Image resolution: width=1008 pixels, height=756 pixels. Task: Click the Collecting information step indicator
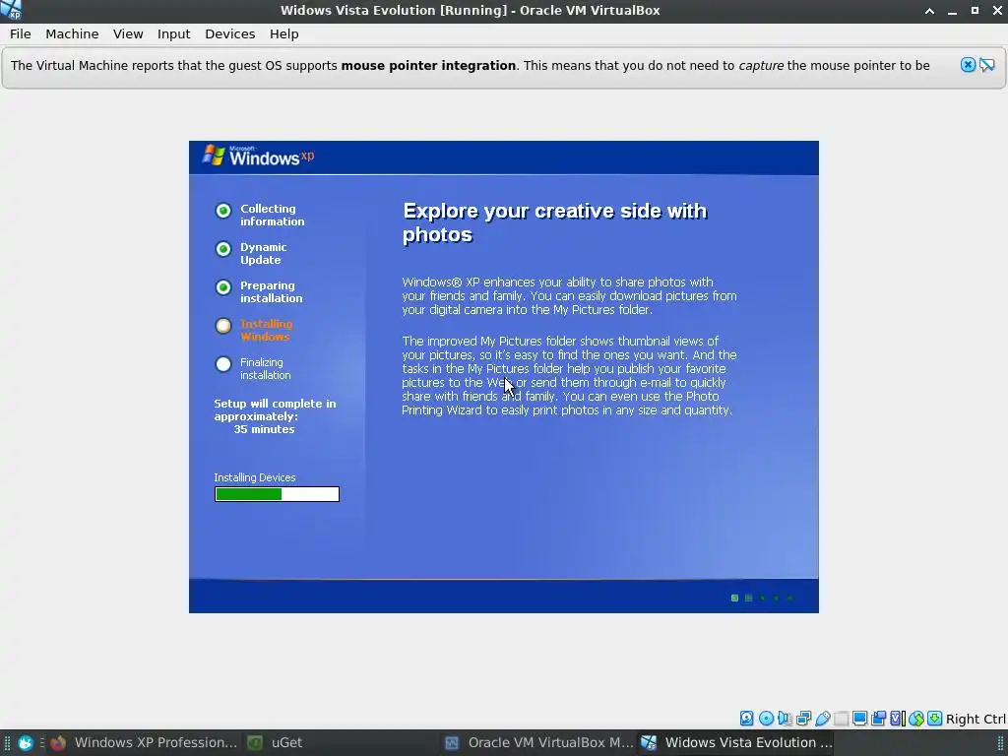coord(223,211)
